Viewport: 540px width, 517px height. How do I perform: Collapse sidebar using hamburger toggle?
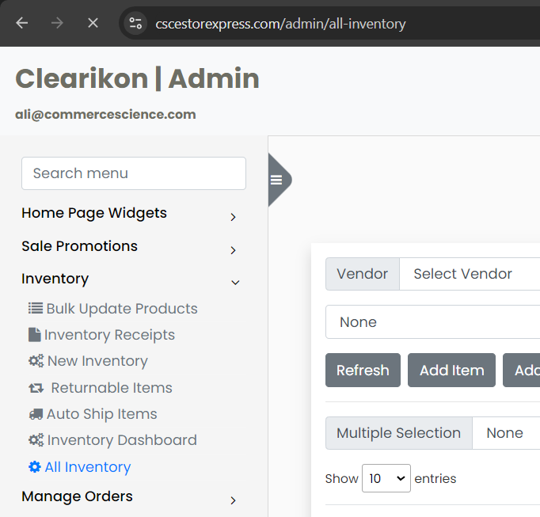click(x=276, y=180)
